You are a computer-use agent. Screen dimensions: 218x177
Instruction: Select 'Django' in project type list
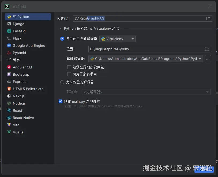18,24
